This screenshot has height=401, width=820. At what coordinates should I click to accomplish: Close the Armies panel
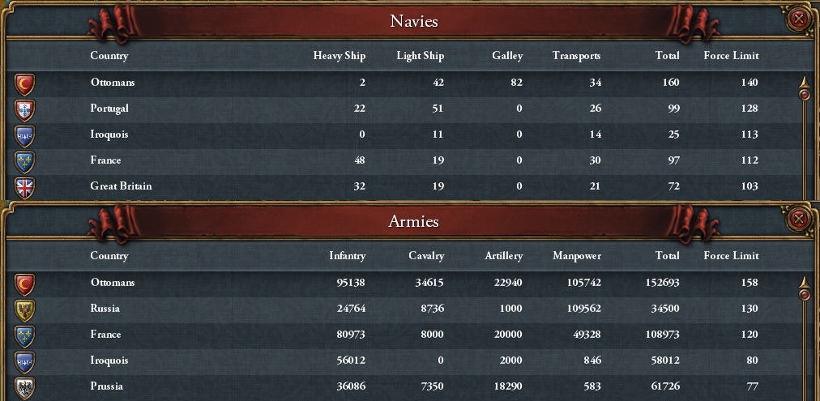799,218
